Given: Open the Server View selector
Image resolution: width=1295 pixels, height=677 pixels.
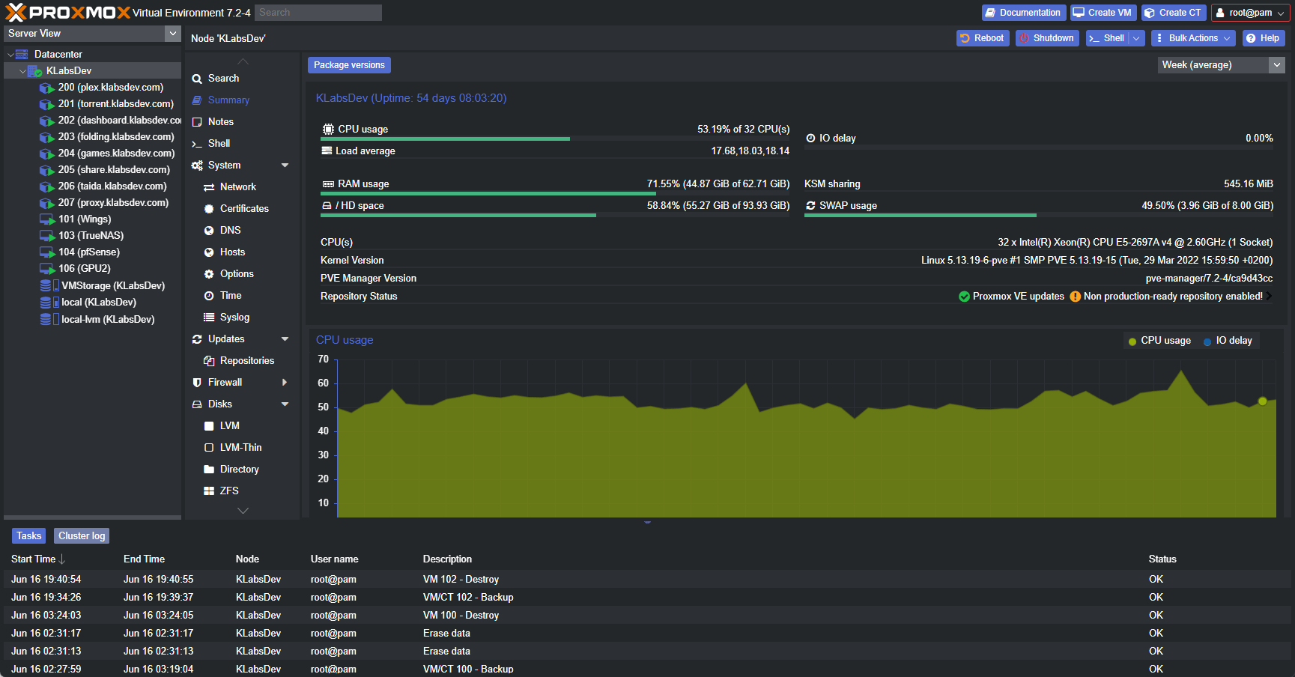Looking at the screenshot, I should (90, 33).
